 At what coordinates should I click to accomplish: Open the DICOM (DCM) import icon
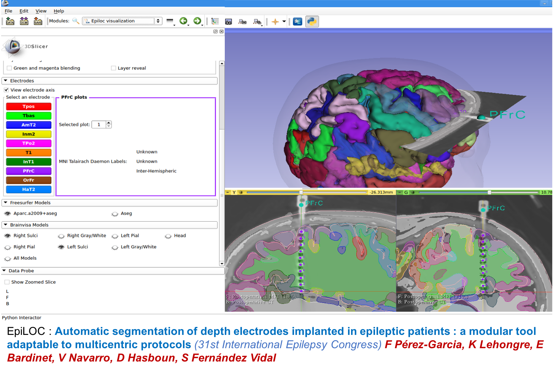[x=24, y=21]
